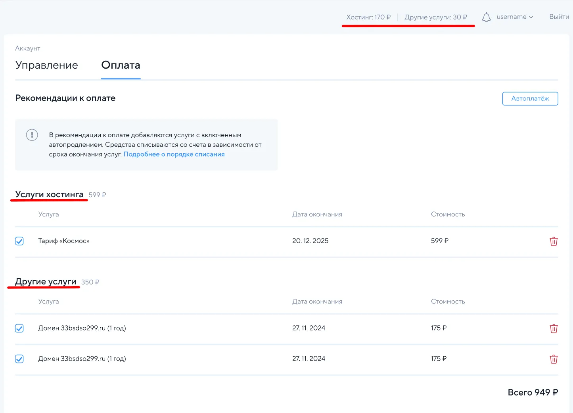This screenshot has height=413, width=573.
Task: Switch to the Управление tab
Action: 47,65
